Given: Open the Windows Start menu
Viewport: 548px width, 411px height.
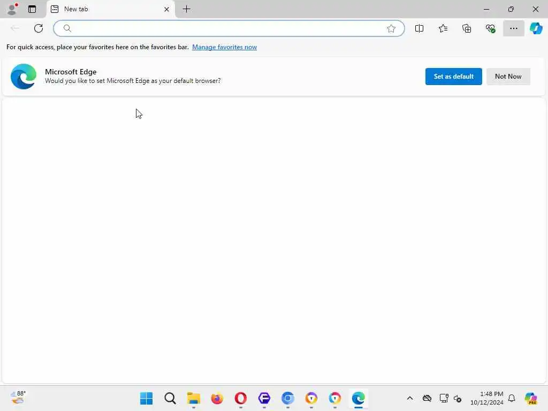Looking at the screenshot, I should point(146,398).
